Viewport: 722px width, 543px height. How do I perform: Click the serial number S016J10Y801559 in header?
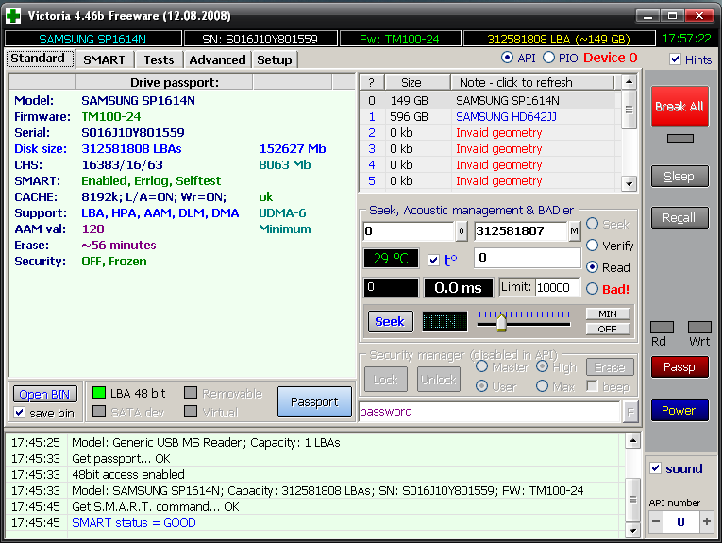pos(260,39)
